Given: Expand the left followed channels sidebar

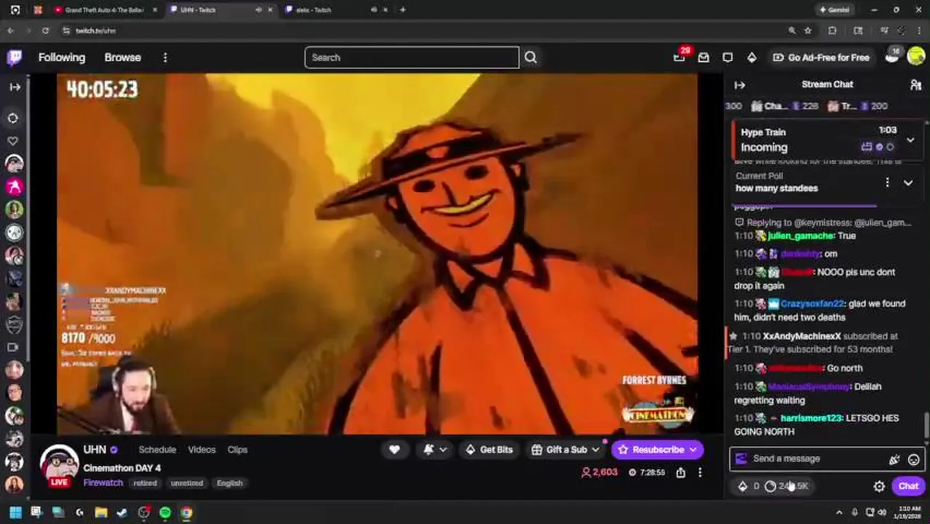Looking at the screenshot, I should coord(15,87).
